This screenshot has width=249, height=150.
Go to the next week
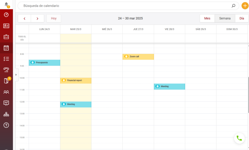38,18
